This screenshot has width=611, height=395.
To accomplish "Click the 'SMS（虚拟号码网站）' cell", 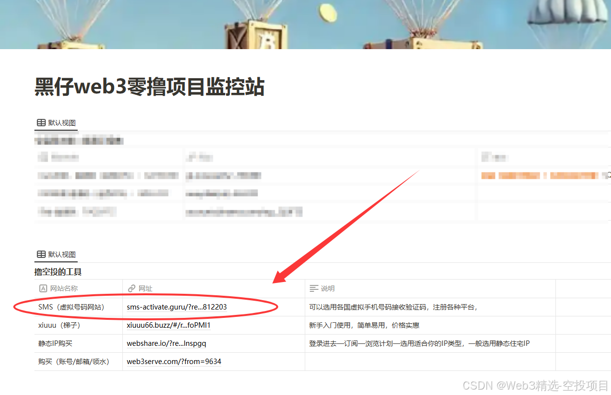I will 78,307.
